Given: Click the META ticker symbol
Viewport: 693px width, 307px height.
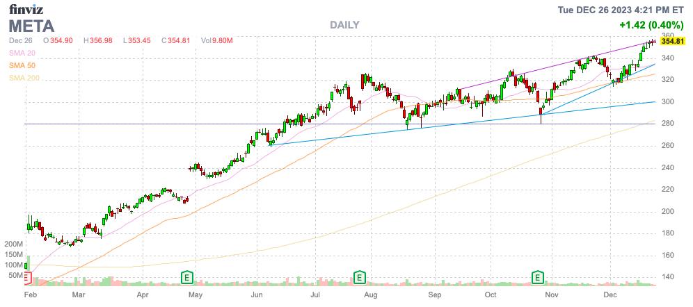Looking at the screenshot, I should pos(32,26).
